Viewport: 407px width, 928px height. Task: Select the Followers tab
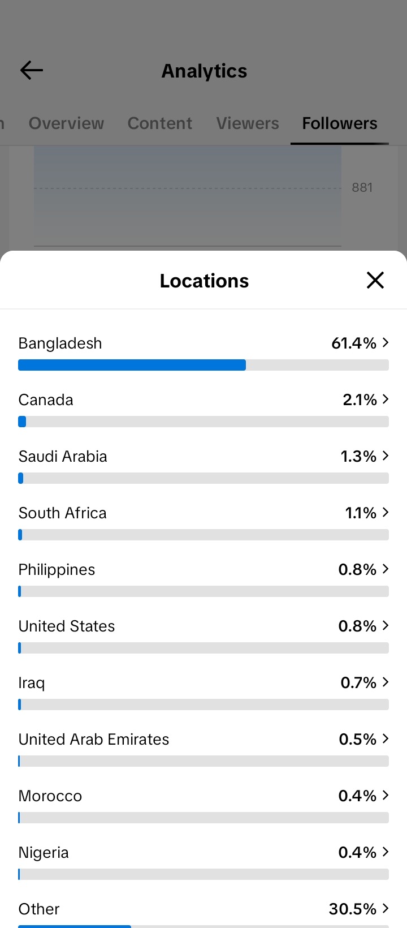point(340,123)
